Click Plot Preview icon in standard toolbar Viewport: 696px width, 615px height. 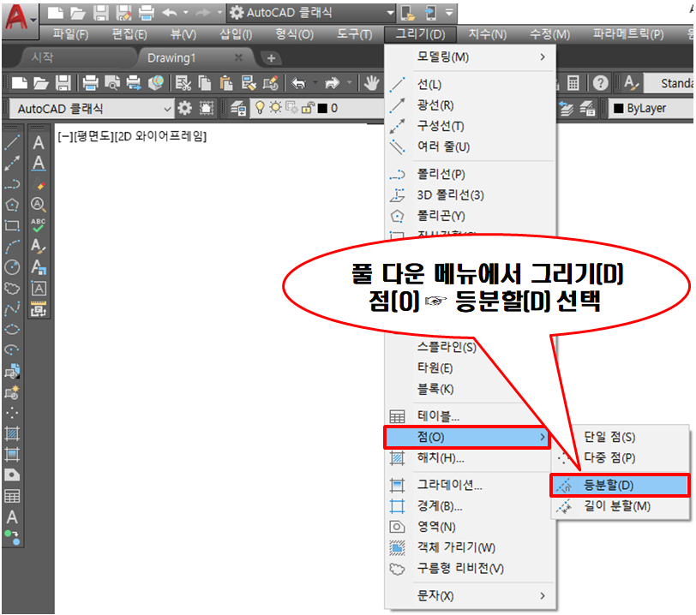[112, 83]
